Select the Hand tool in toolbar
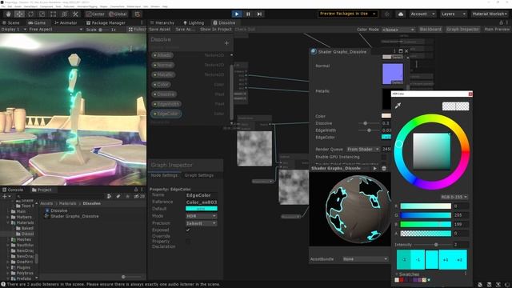This screenshot has width=512, height=288. tap(8, 14)
